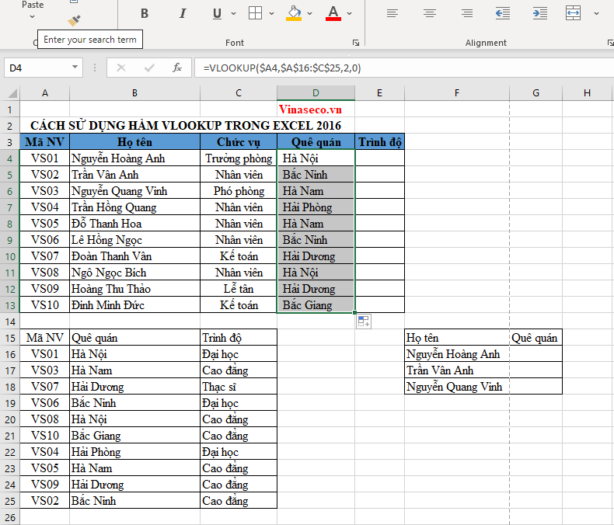The height and width of the screenshot is (525, 614).
Task: Center align the text
Action: point(430,13)
